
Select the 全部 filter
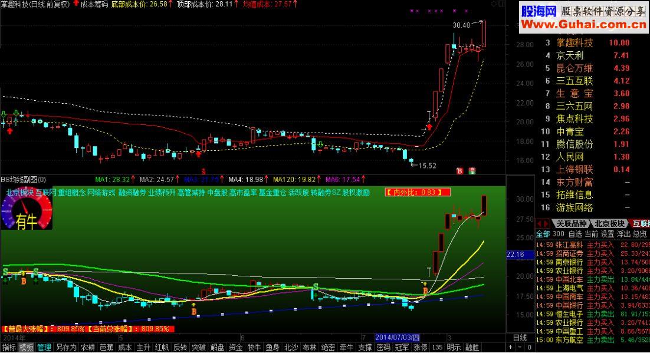coord(543,234)
